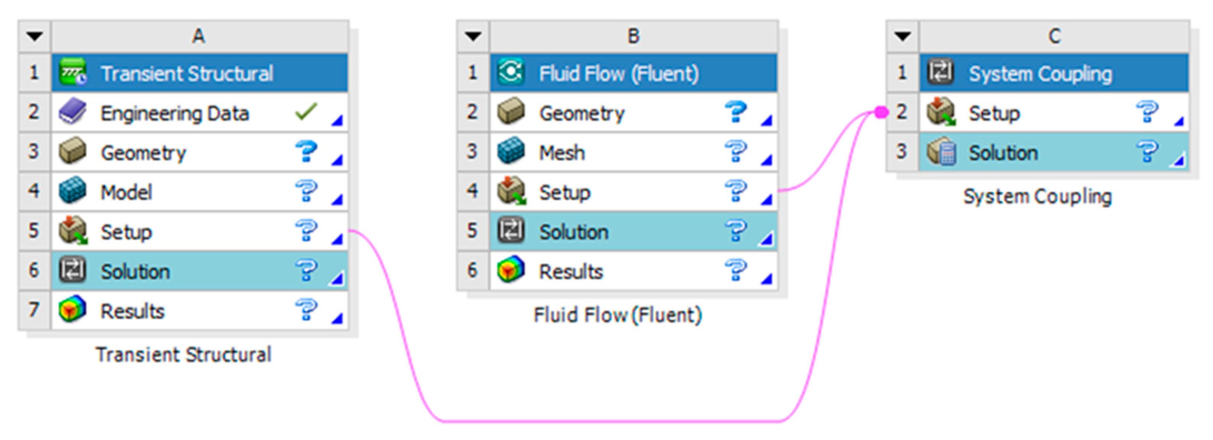Select the System Coupling title cell
The width and height of the screenshot is (1213, 440).
1040,73
